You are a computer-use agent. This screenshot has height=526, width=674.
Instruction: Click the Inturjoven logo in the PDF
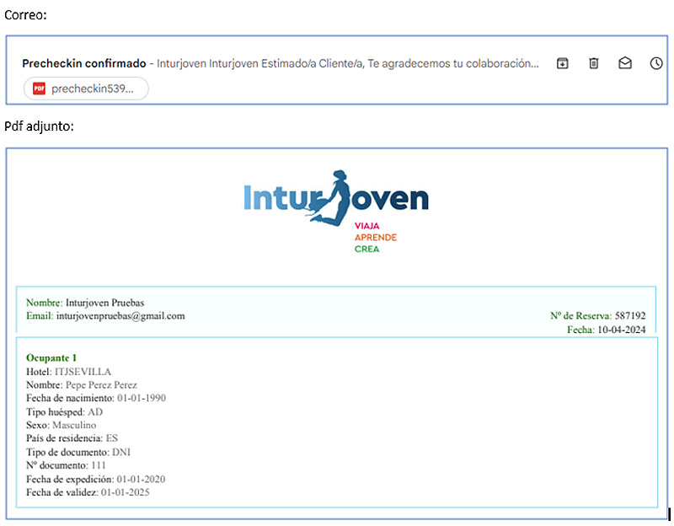click(336, 199)
